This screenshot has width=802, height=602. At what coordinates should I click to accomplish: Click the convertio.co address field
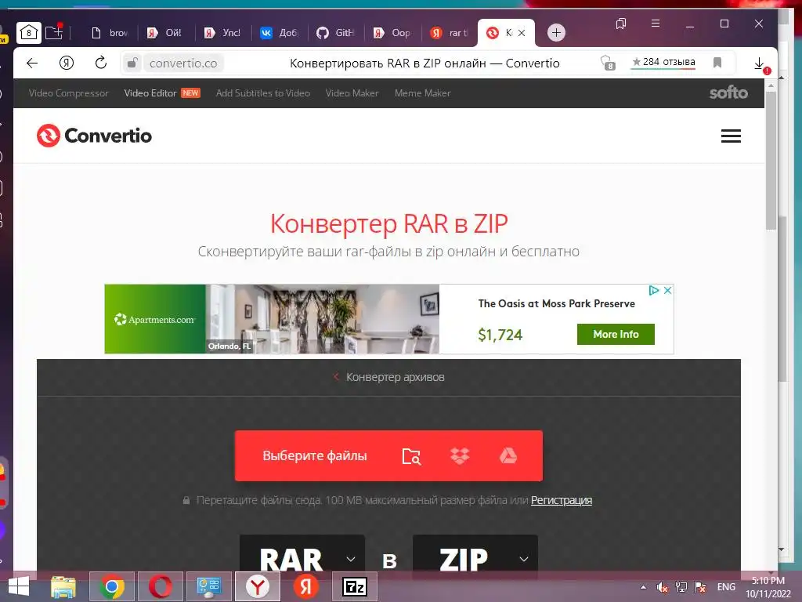(x=183, y=63)
